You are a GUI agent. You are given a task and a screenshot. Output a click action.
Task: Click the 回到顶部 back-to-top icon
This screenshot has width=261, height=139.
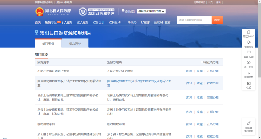[x=249, y=73]
